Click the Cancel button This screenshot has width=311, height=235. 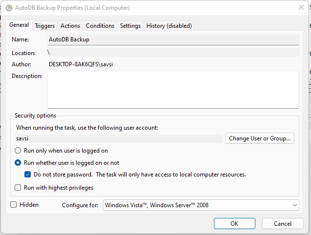pyautogui.click(x=283, y=223)
